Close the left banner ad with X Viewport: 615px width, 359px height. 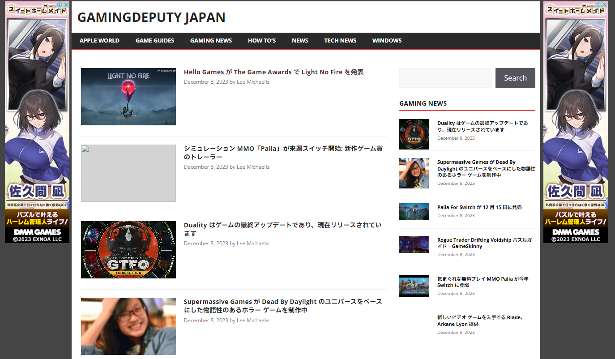(66, 5)
